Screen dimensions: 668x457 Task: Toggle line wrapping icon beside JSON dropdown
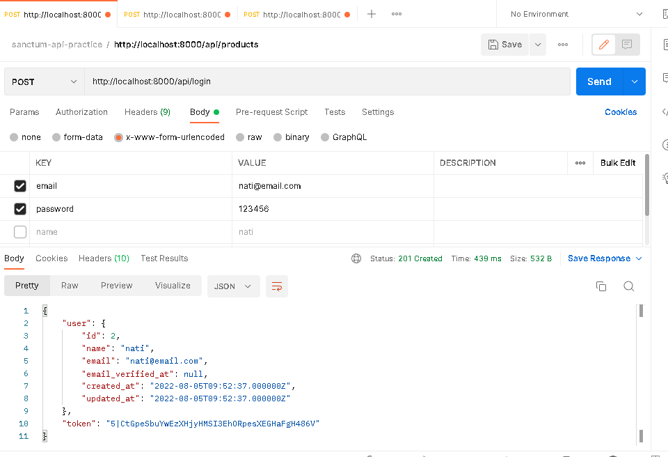click(276, 286)
